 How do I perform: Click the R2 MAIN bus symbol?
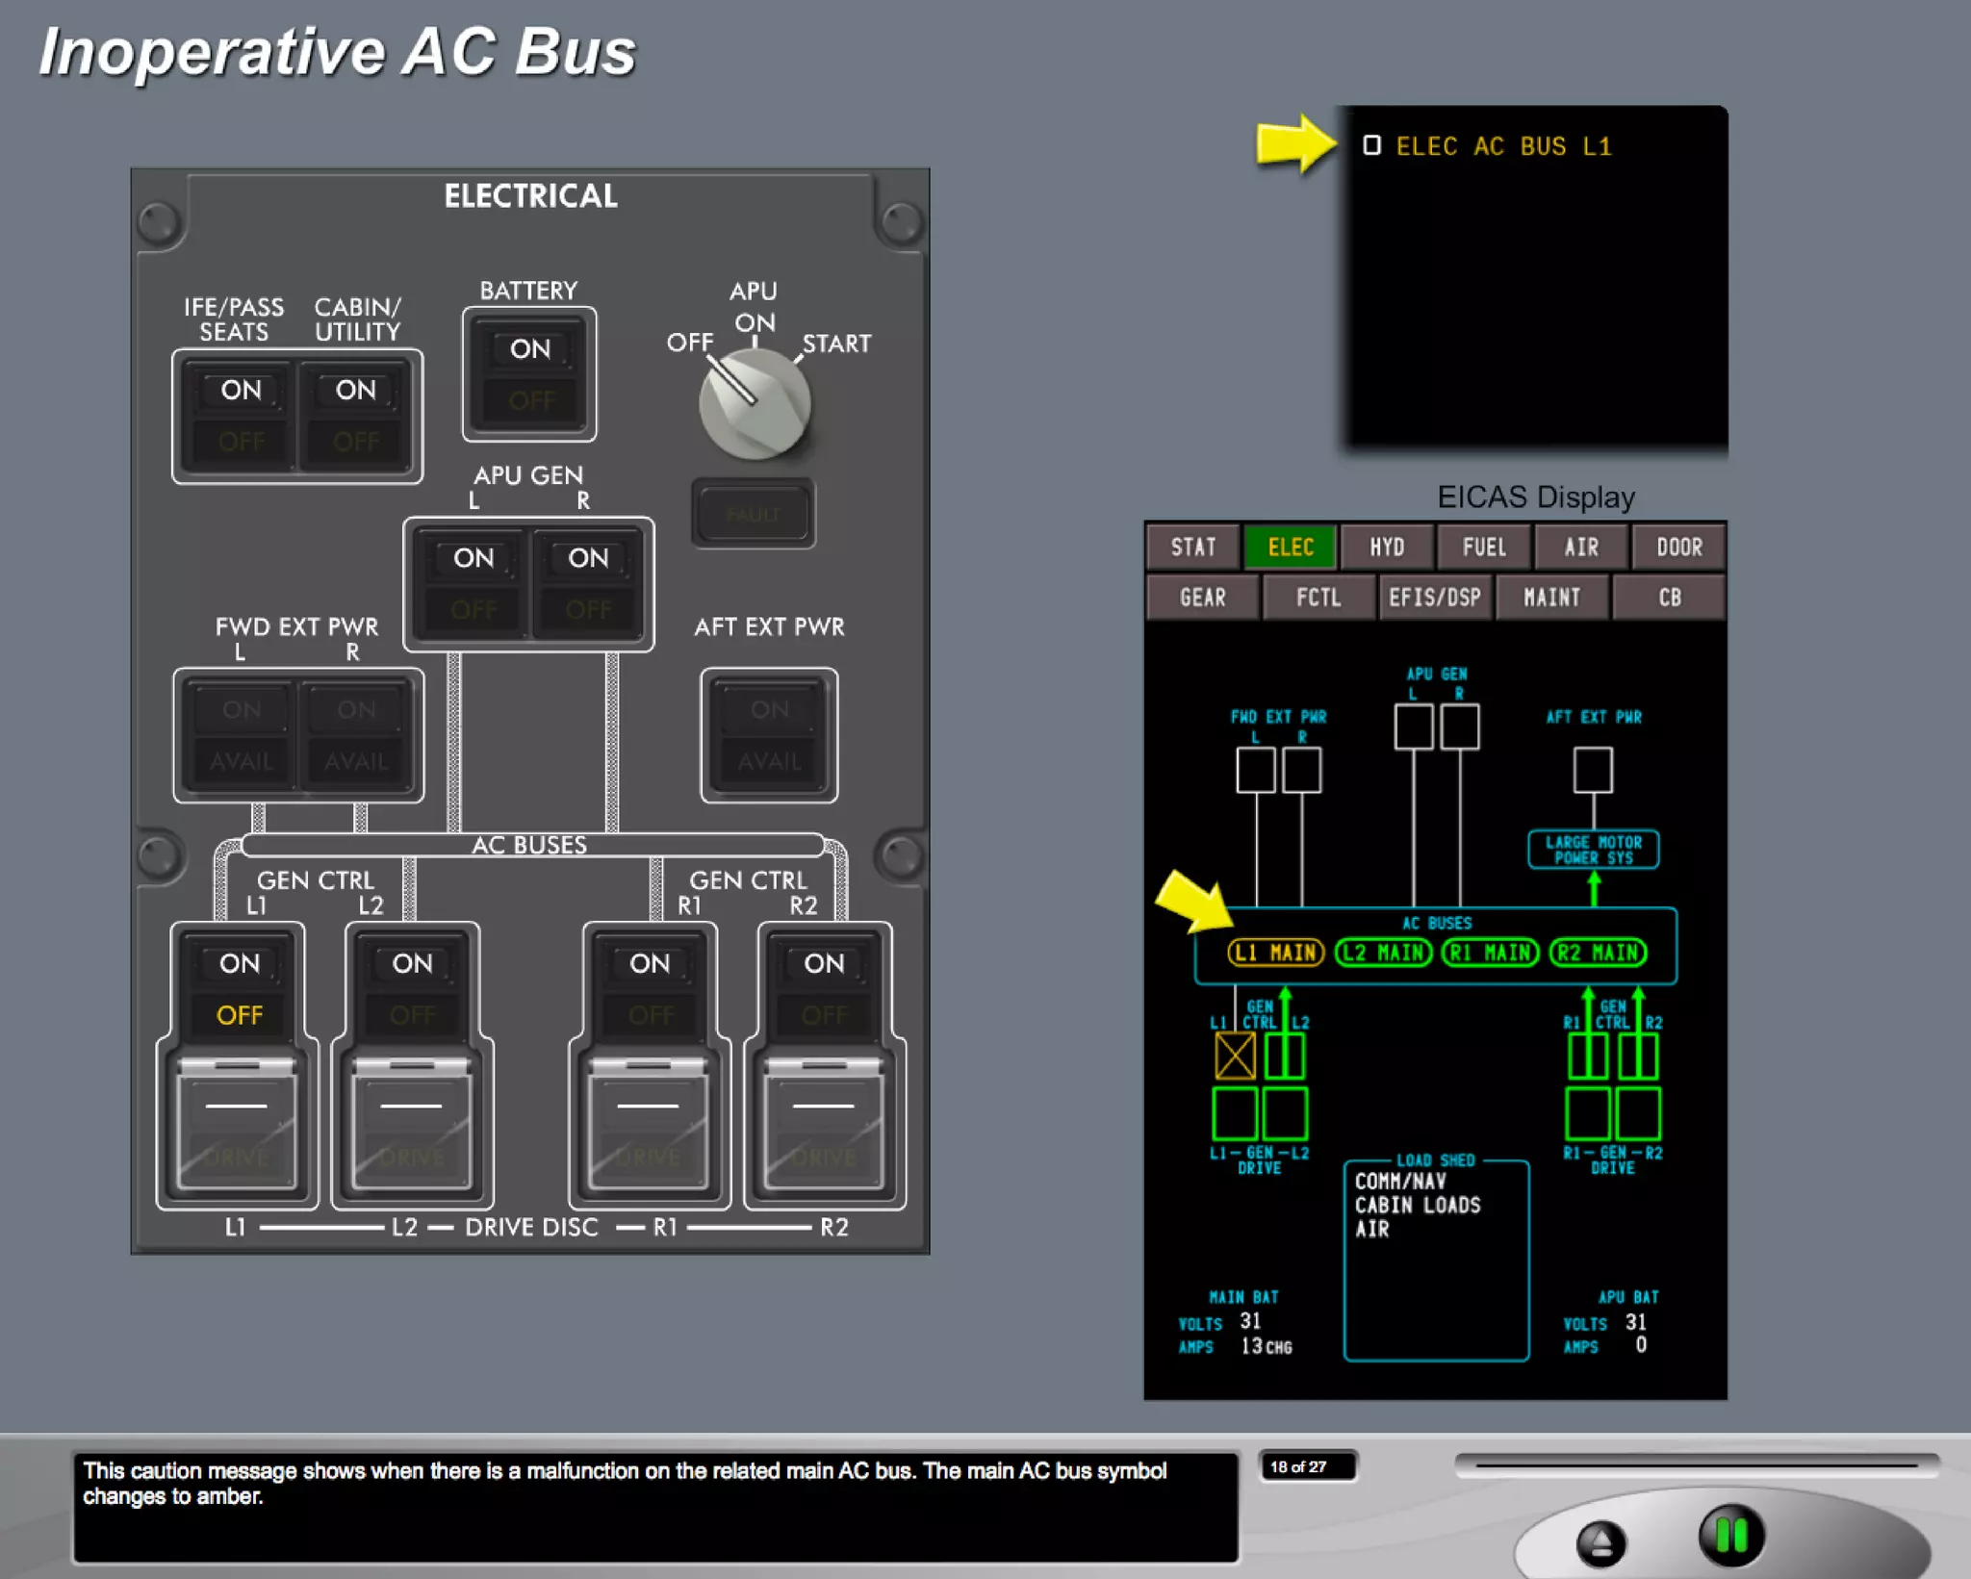click(x=1599, y=953)
